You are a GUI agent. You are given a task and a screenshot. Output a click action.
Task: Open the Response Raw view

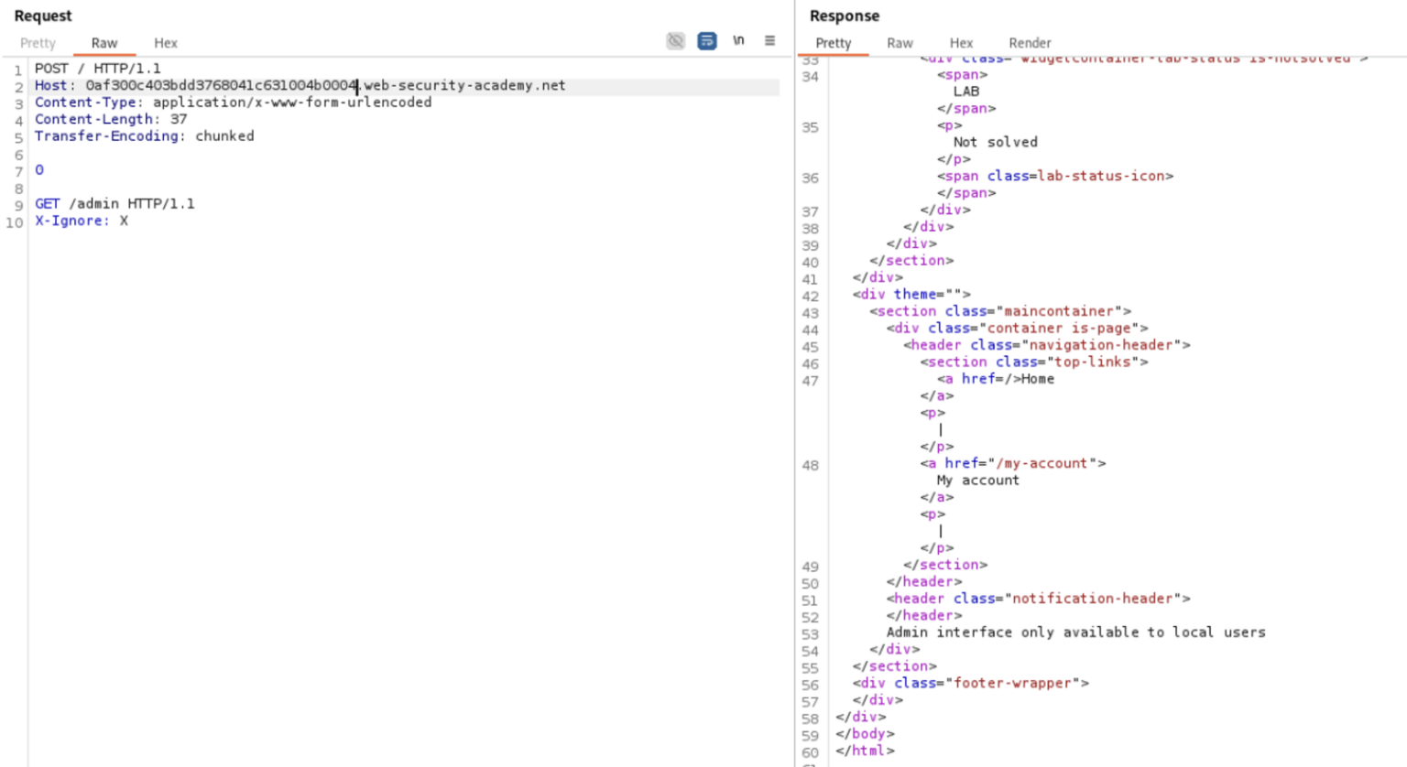point(900,43)
